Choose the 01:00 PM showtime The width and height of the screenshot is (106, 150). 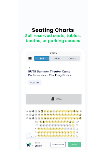pos(34,83)
